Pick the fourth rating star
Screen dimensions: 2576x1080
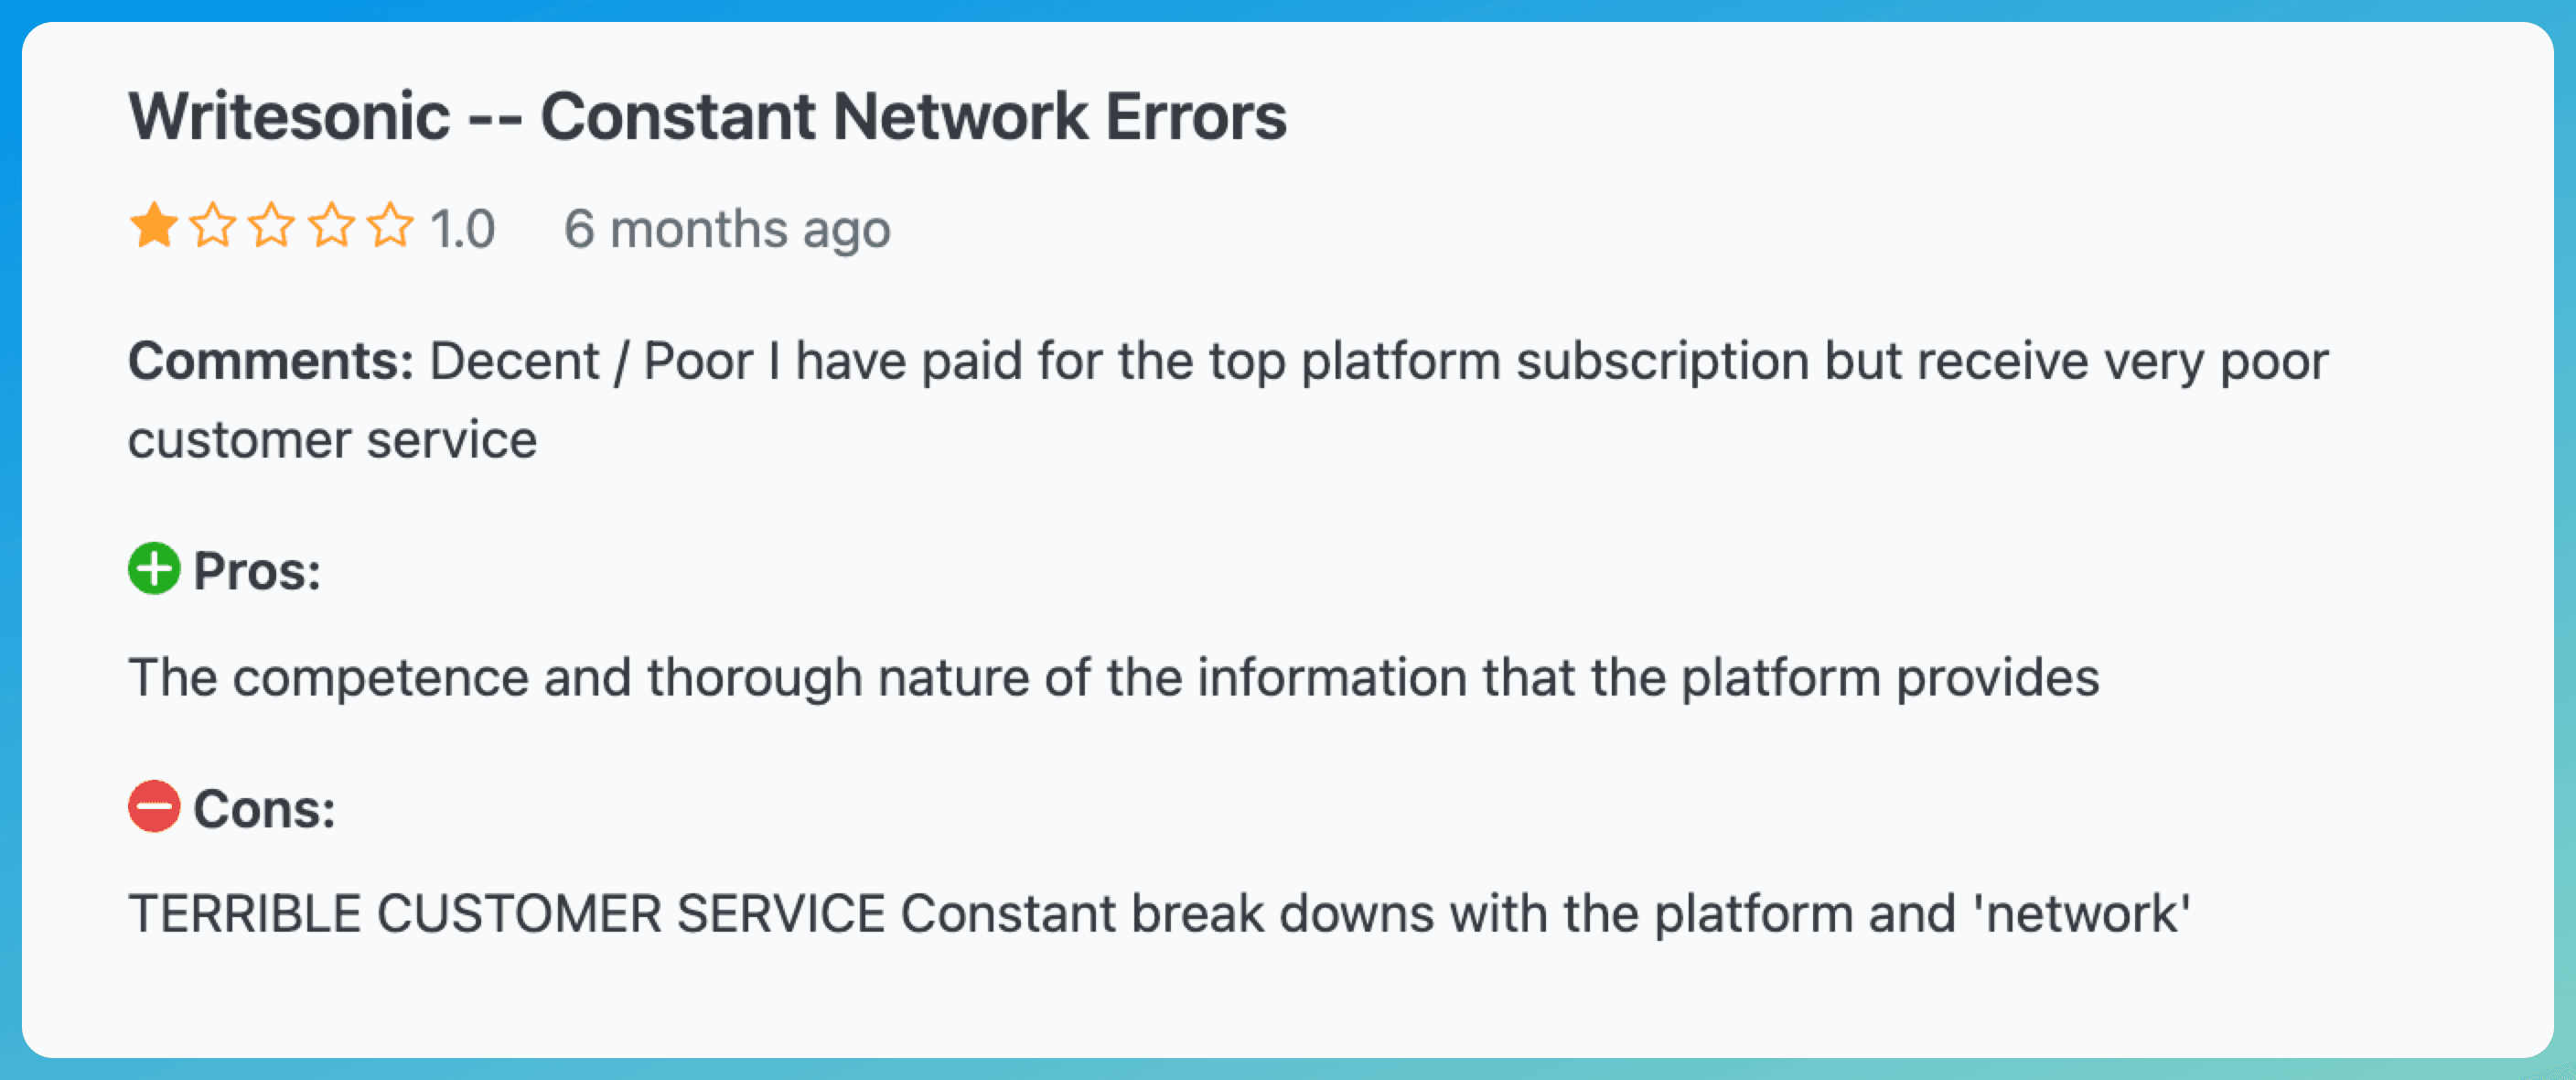pos(331,226)
